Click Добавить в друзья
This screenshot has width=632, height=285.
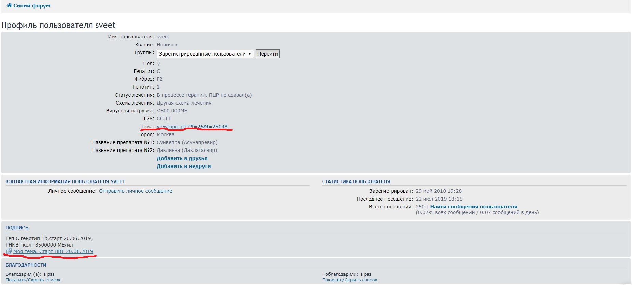point(182,158)
